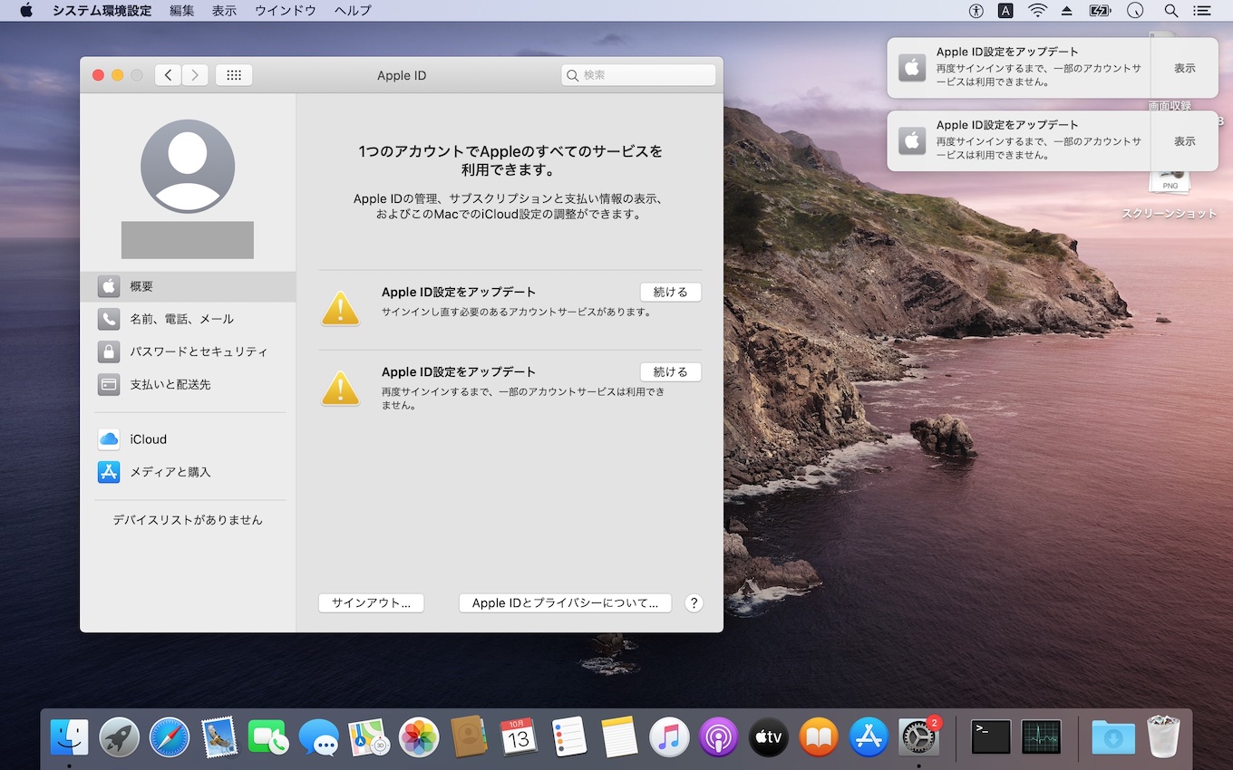The width and height of the screenshot is (1233, 770).
Task: Click 続ける for 再度サインインするまで alert
Action: [x=671, y=371]
